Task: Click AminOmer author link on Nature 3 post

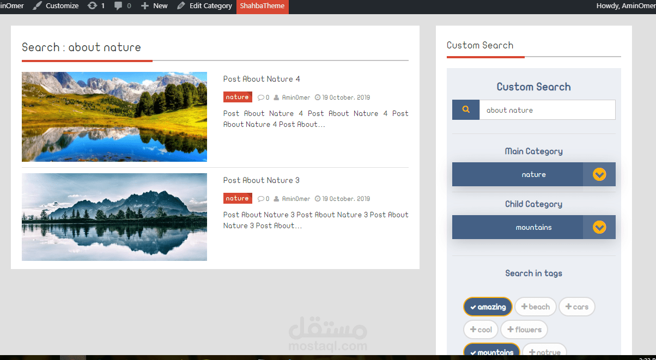Action: coord(296,199)
